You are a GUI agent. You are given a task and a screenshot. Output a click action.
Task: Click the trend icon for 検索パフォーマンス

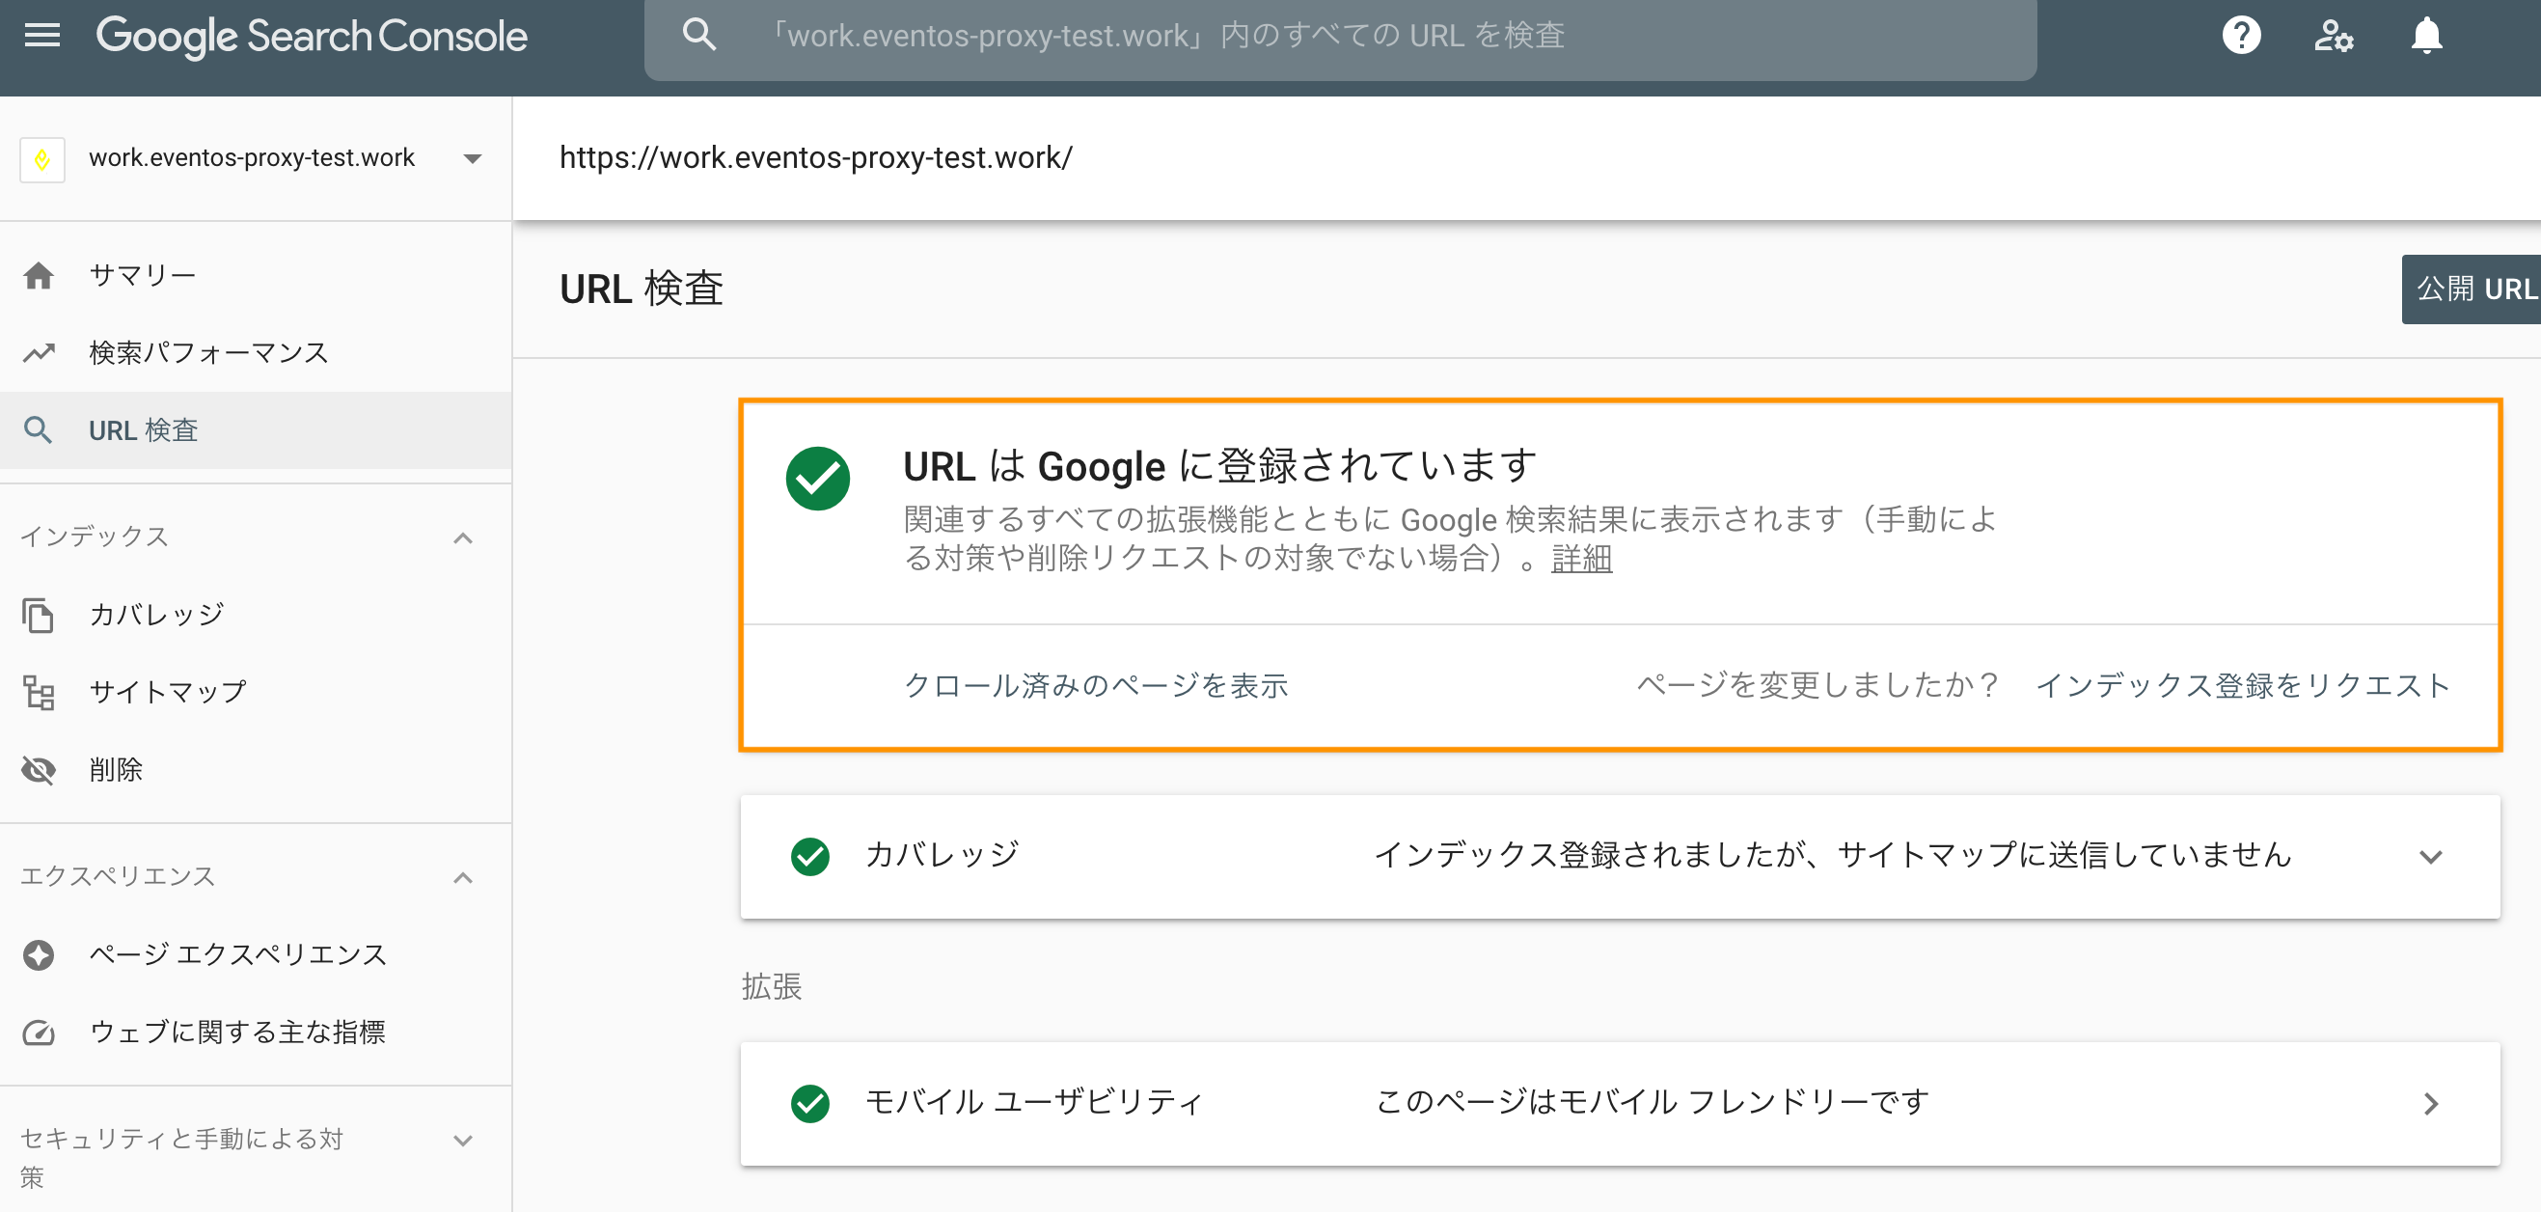[x=39, y=352]
